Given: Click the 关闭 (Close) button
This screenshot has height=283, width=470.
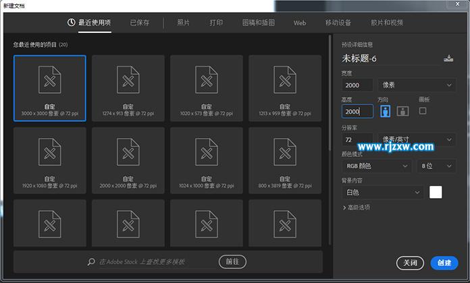Looking at the screenshot, I should tap(410, 263).
